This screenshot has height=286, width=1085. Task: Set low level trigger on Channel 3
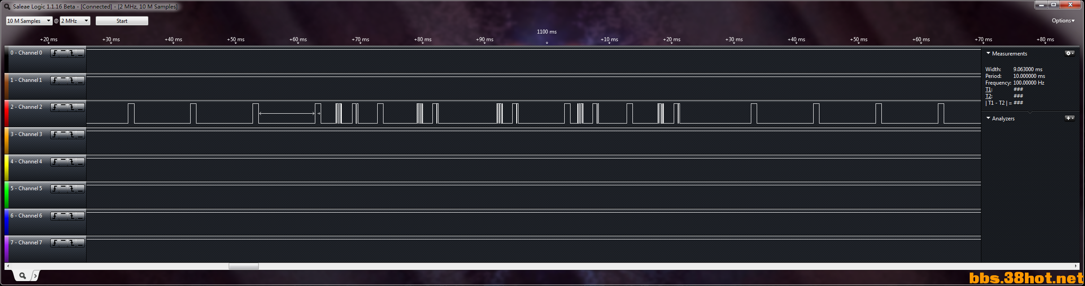click(x=80, y=135)
